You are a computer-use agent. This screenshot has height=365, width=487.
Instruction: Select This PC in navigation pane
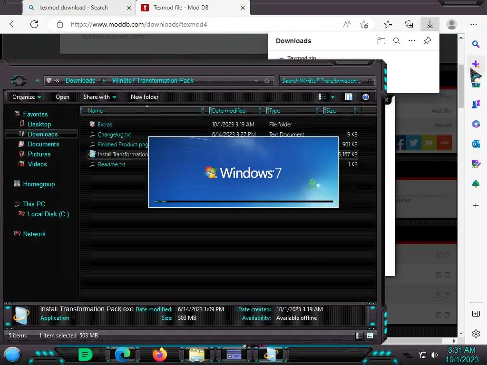tap(34, 204)
